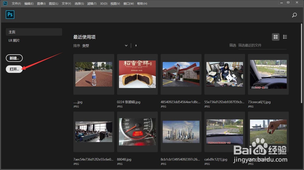Click the 新建... button
This screenshot has height=170, width=304.
14,58
